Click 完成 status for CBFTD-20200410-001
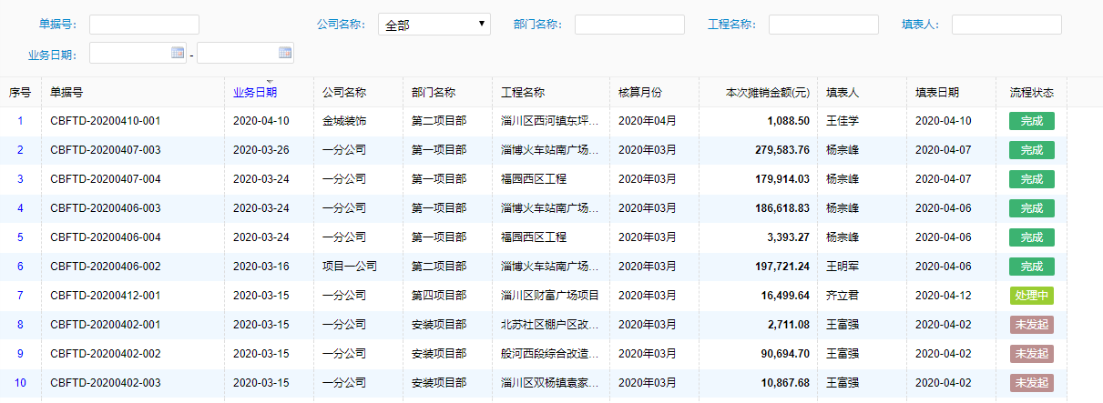This screenshot has width=1103, height=403. click(x=1031, y=121)
